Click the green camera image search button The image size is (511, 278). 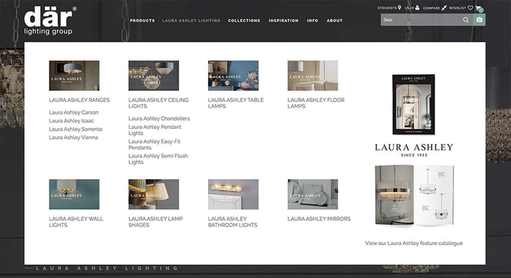(x=479, y=20)
